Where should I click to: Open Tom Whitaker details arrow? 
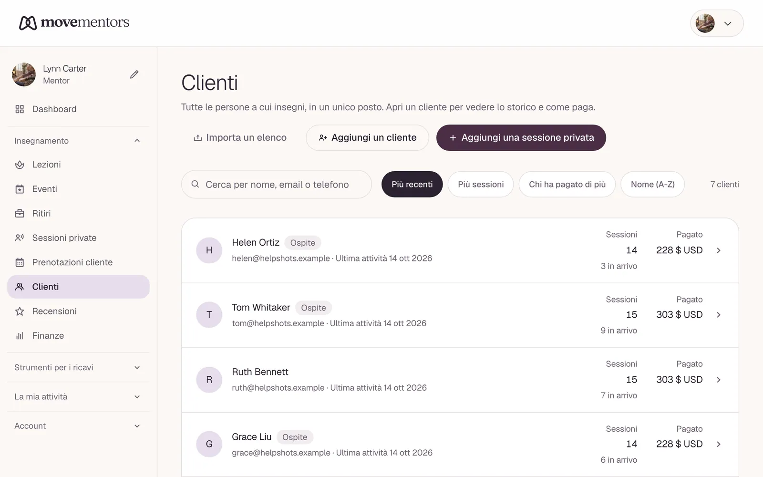point(719,315)
